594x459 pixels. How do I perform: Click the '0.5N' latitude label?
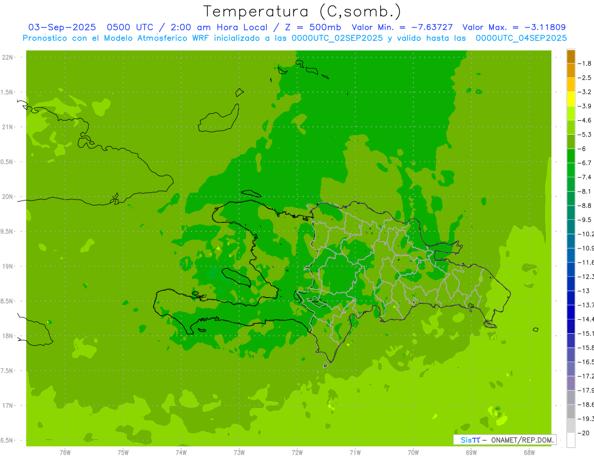coord(7,162)
